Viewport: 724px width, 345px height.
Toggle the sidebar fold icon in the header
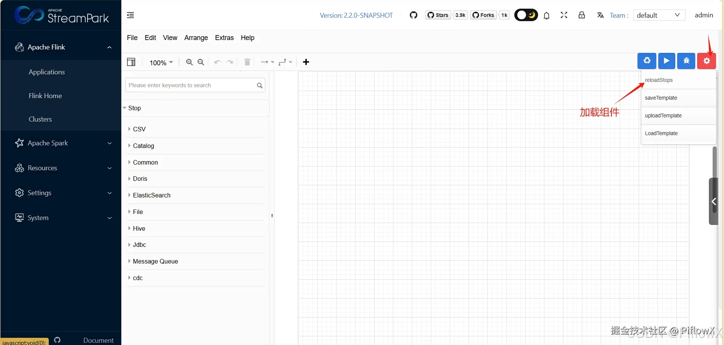tap(130, 15)
